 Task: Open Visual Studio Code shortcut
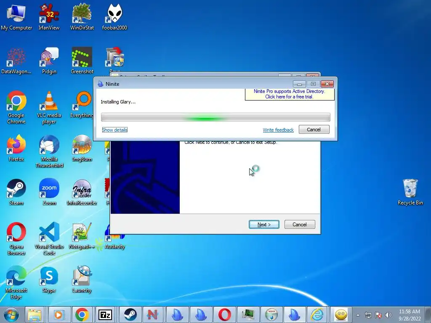(x=49, y=238)
